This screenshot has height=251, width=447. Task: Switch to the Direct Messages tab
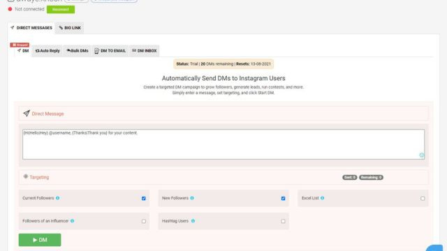[31, 28]
